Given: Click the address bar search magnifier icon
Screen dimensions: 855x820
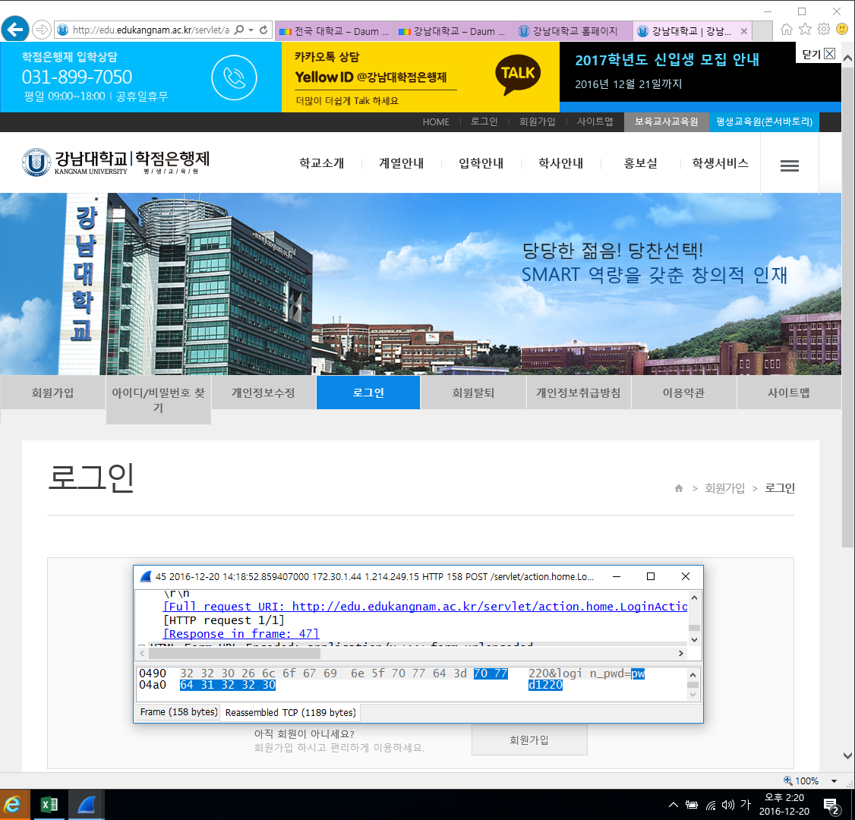Looking at the screenshot, I should tap(239, 30).
